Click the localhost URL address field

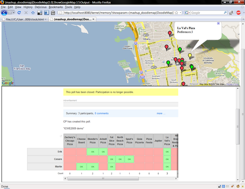(119, 13)
